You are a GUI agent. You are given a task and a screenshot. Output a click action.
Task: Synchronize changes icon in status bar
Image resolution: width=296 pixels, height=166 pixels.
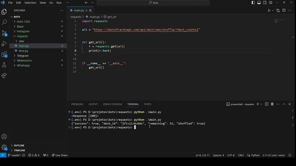[x=24, y=155]
